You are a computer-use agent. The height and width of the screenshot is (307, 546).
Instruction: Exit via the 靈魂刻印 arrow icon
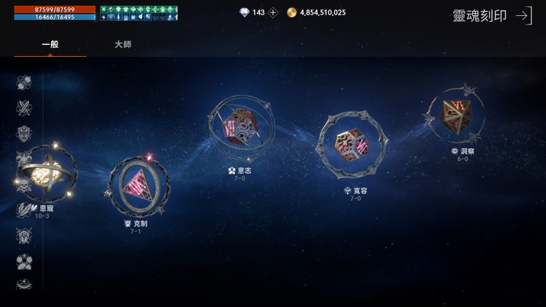524,16
